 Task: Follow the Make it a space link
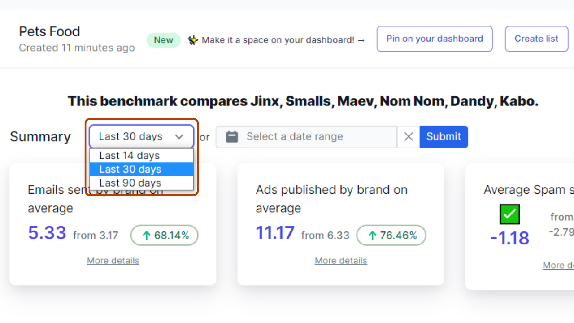283,40
